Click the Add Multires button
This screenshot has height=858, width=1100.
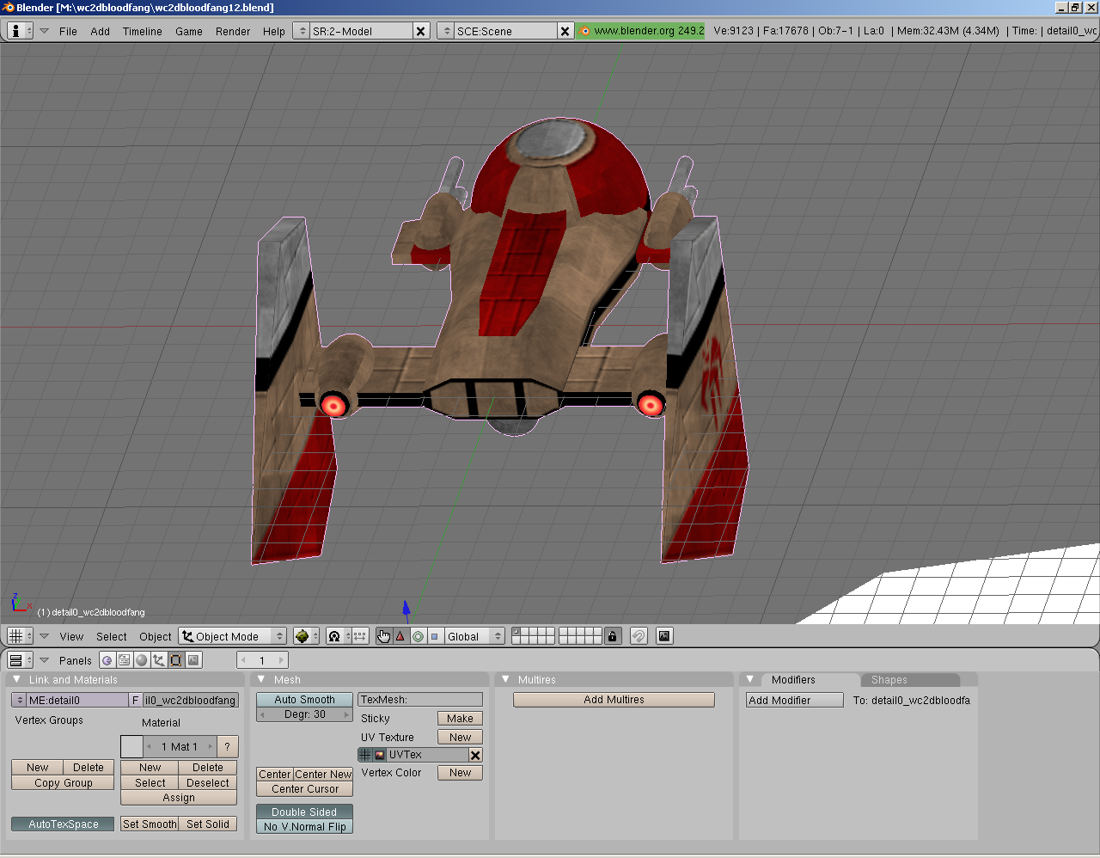[x=614, y=700]
